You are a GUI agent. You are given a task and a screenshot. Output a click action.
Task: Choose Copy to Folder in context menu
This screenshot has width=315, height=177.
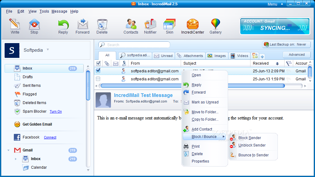204,119
